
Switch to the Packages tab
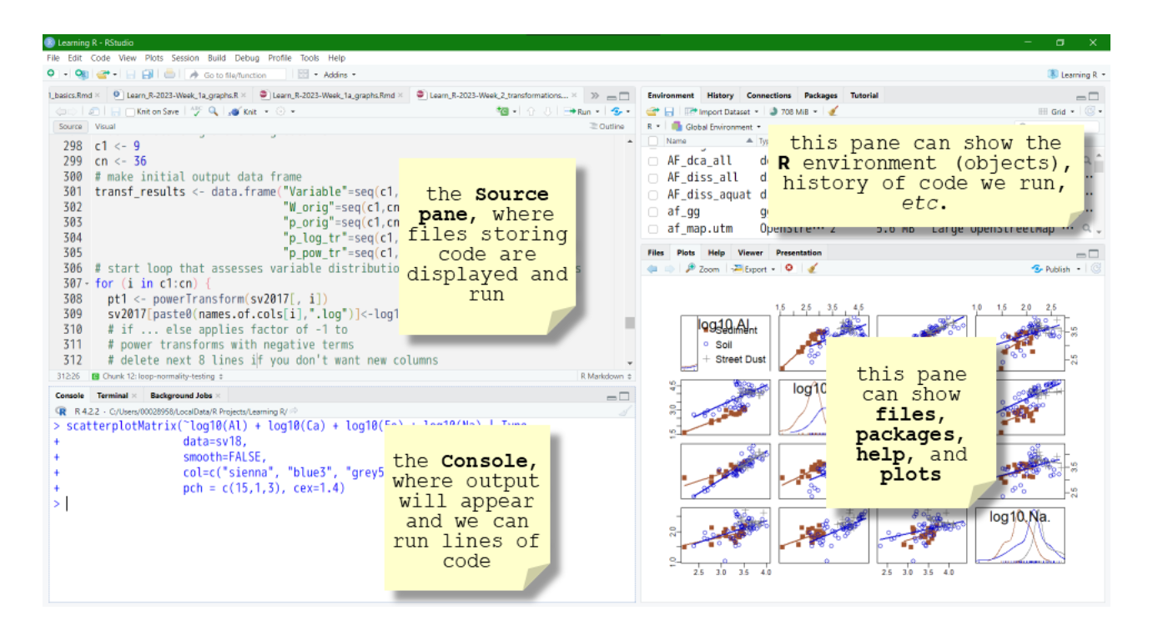820,95
